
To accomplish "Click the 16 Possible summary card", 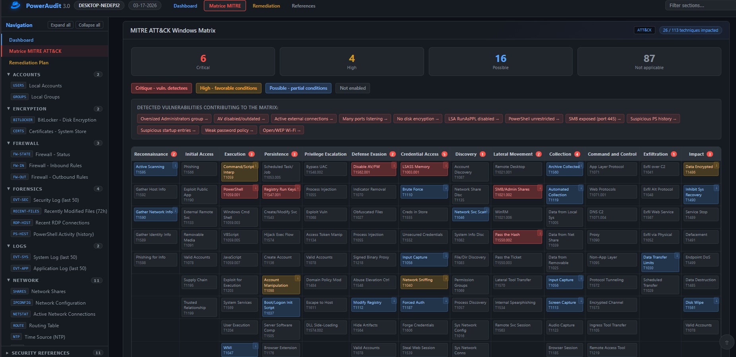I will 501,62.
